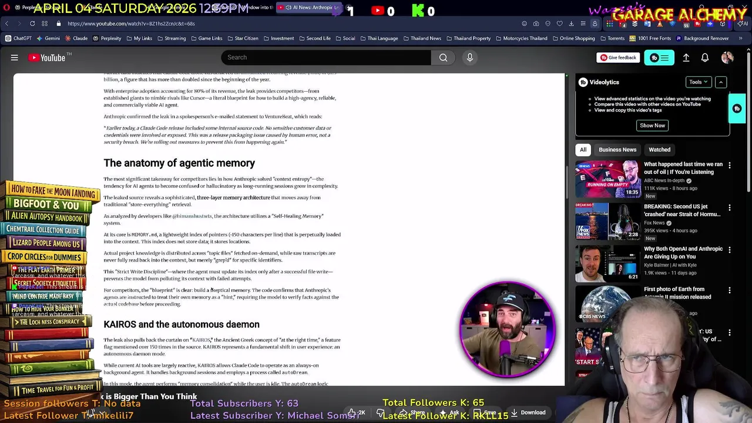Image resolution: width=752 pixels, height=423 pixels.
Task: Open the Claude bookmark
Action: click(76, 38)
